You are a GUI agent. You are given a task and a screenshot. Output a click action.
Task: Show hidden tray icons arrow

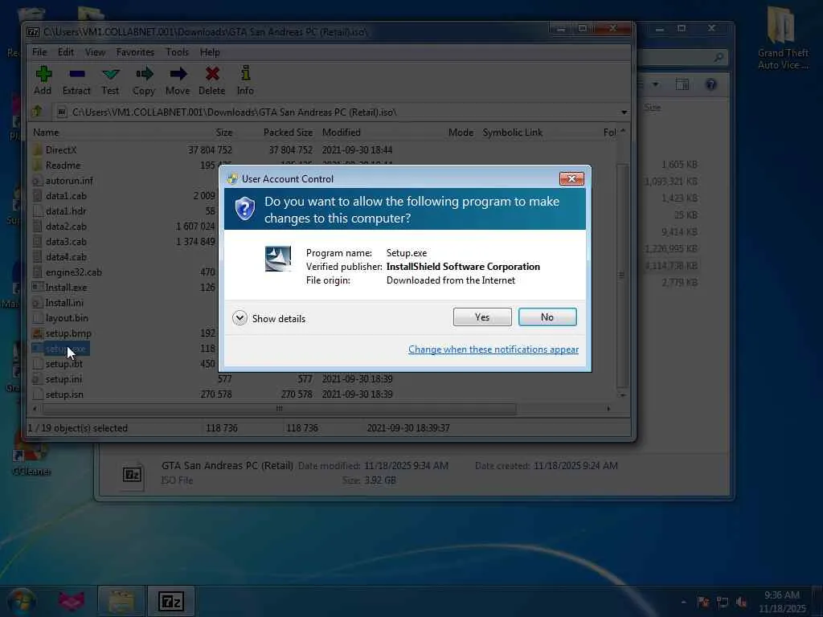[x=683, y=602]
